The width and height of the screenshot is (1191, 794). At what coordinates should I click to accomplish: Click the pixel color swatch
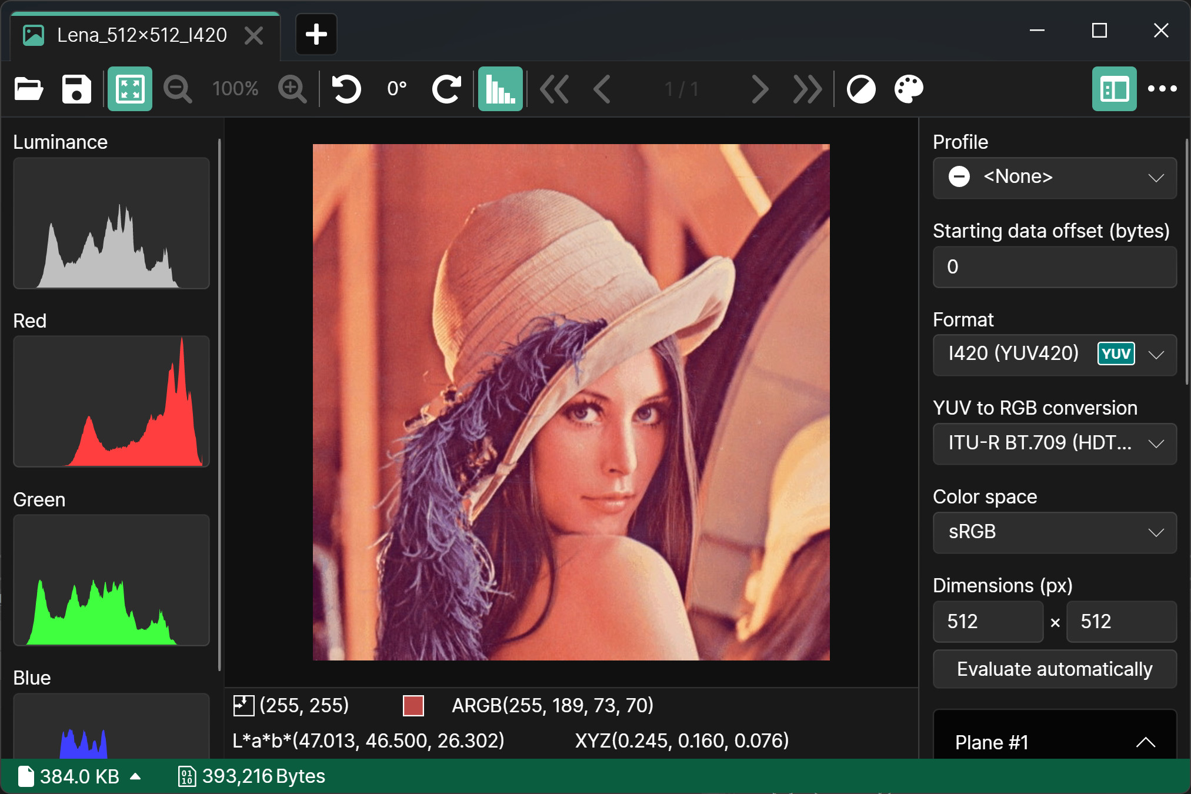[413, 705]
